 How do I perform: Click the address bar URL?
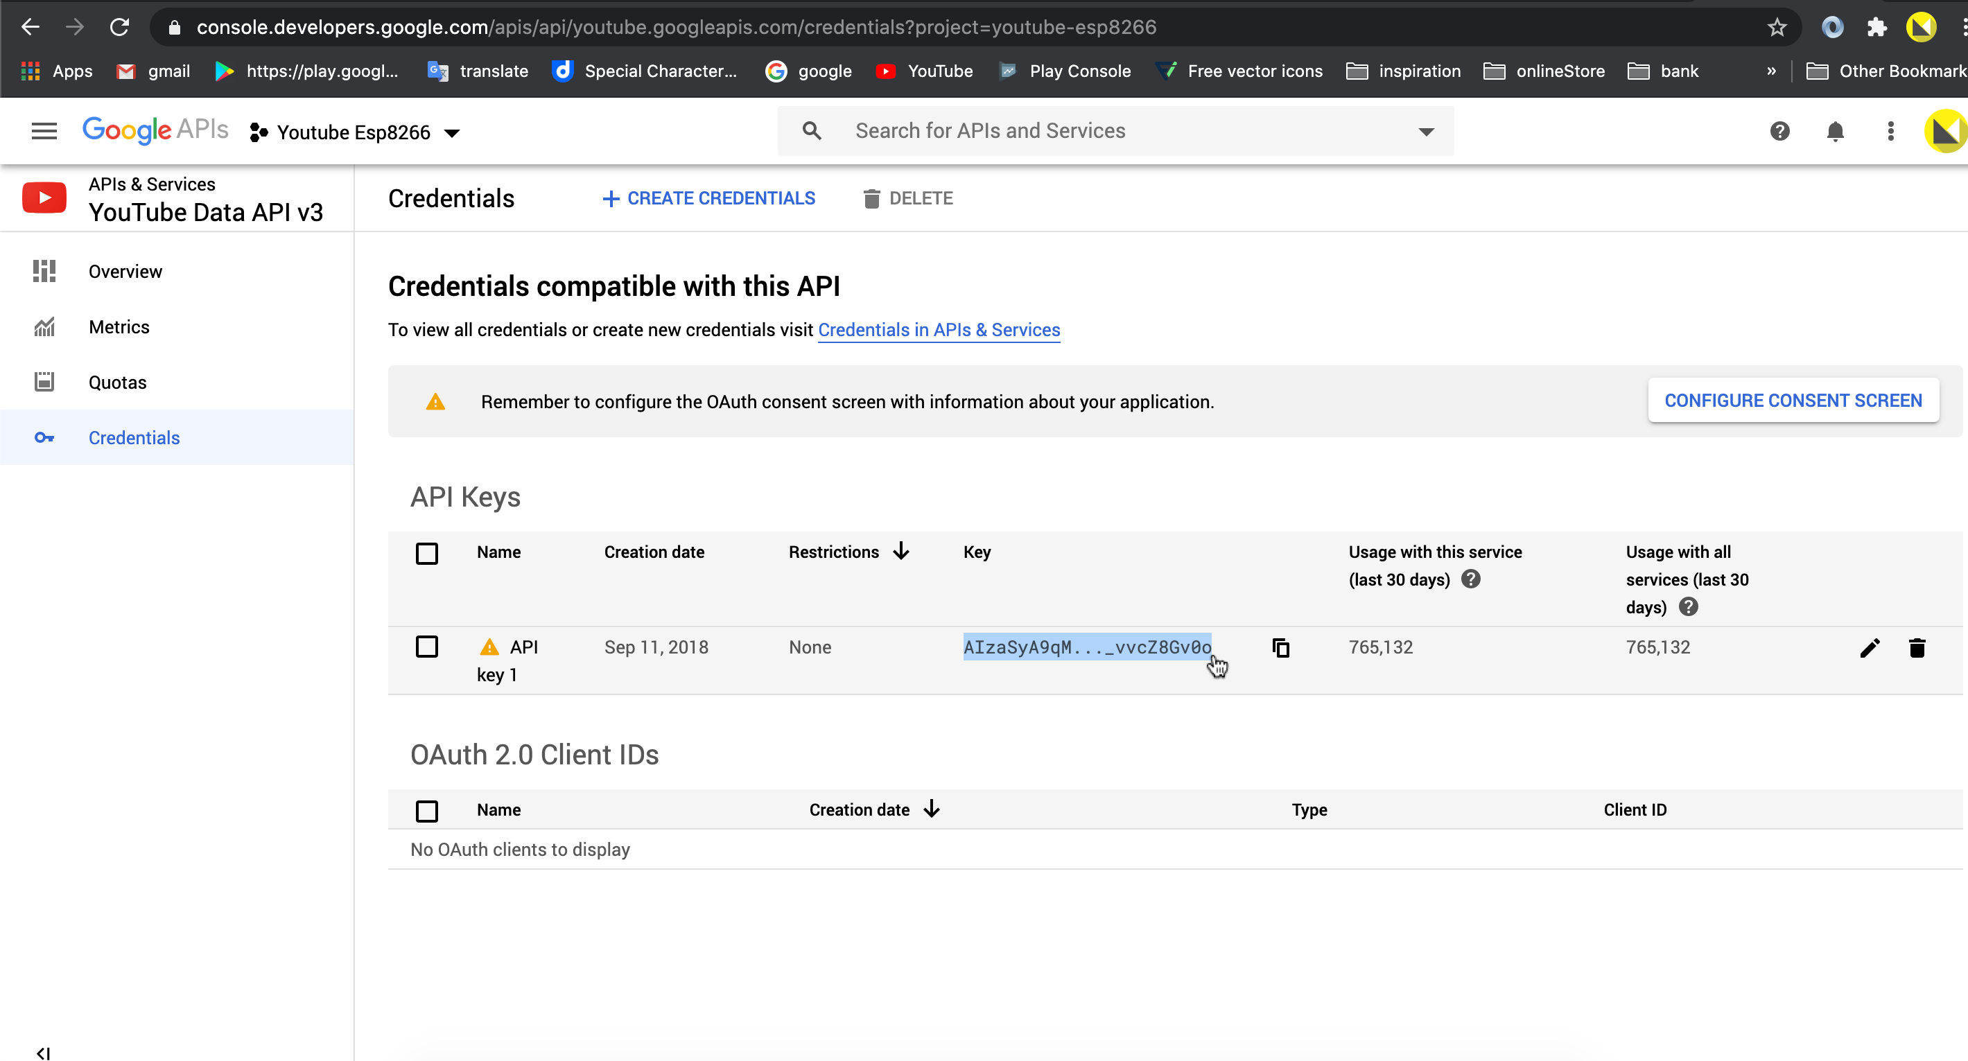coord(675,28)
